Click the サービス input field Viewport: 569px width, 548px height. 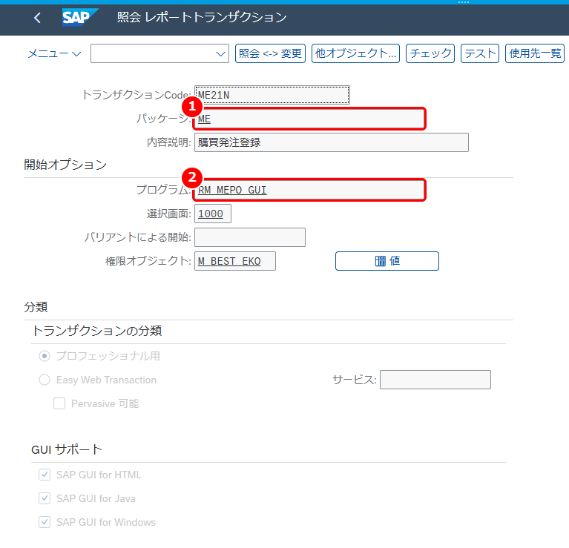point(435,380)
